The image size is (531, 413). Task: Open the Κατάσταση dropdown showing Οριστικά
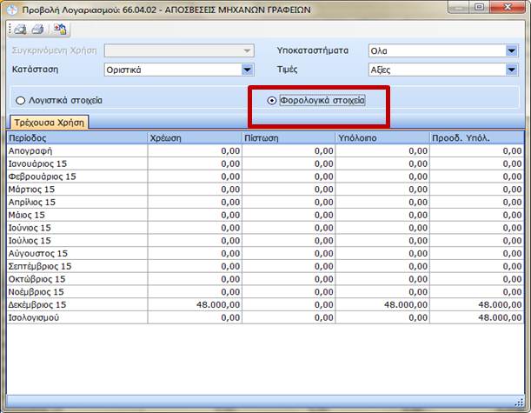(247, 70)
